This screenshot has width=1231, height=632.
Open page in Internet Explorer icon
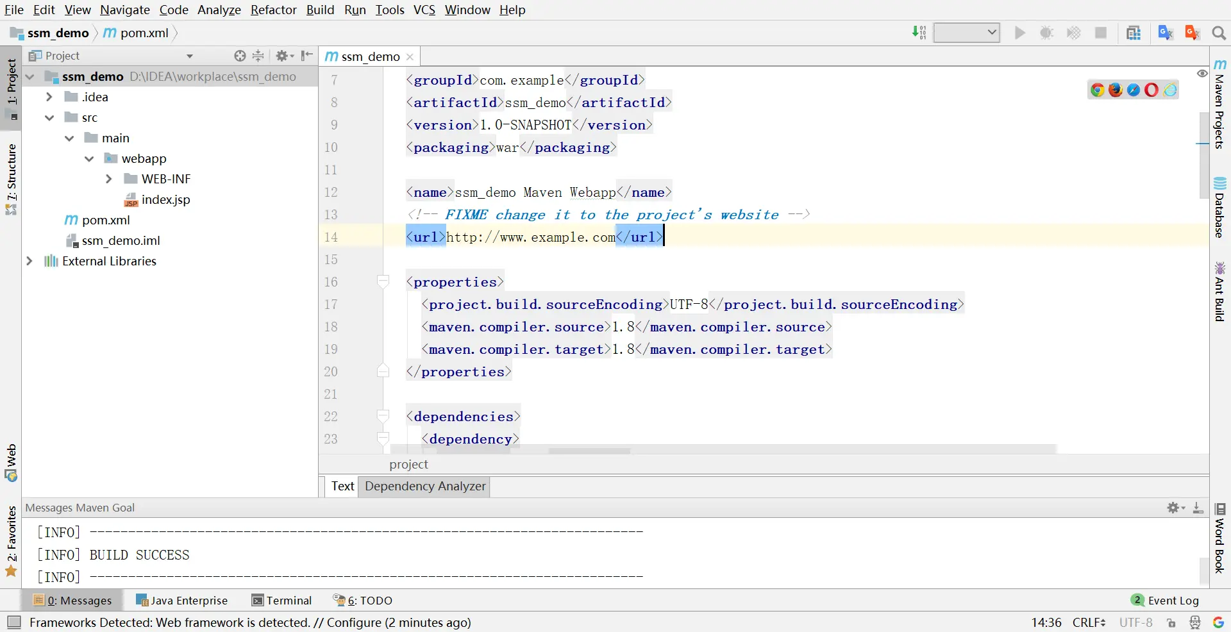click(x=1170, y=90)
